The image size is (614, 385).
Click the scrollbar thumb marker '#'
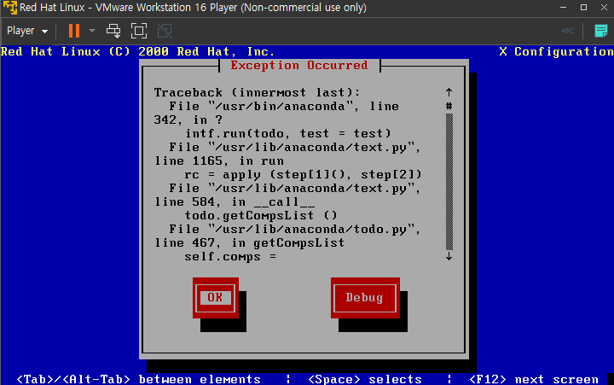tap(449, 106)
